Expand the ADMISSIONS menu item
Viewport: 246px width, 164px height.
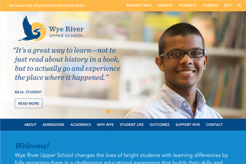tap(53, 125)
